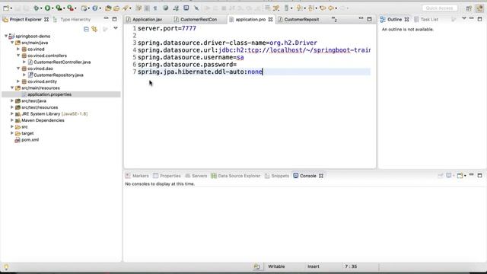Screen dimensions: 487x274
Task: Collapse the co.vinod.controllers package
Action: 18,56
